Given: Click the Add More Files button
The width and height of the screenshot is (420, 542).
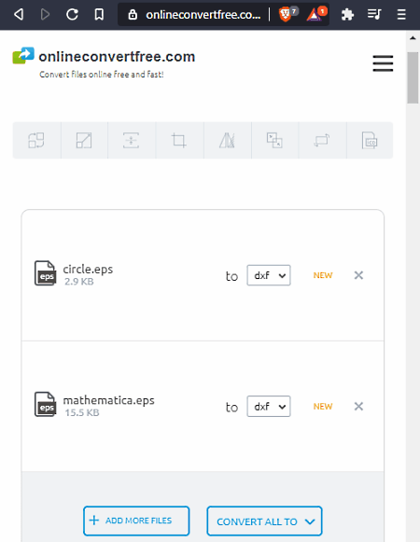Looking at the screenshot, I should tap(136, 521).
